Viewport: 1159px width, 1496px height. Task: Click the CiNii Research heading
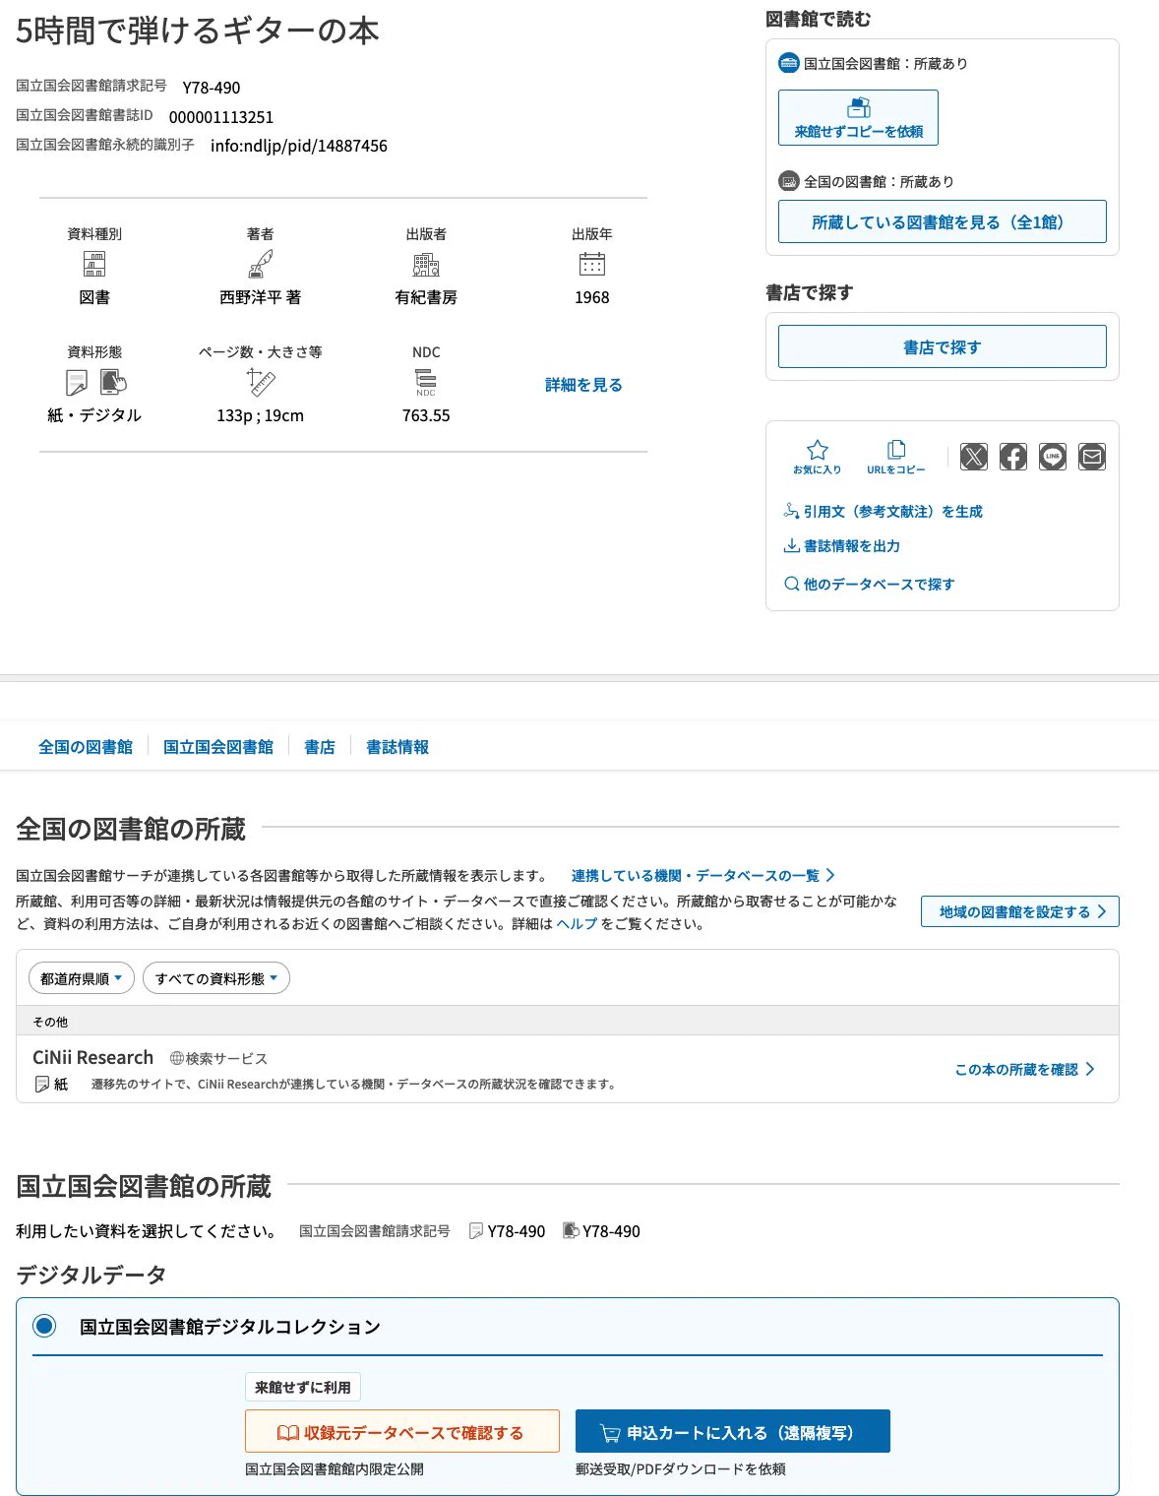[93, 1057]
